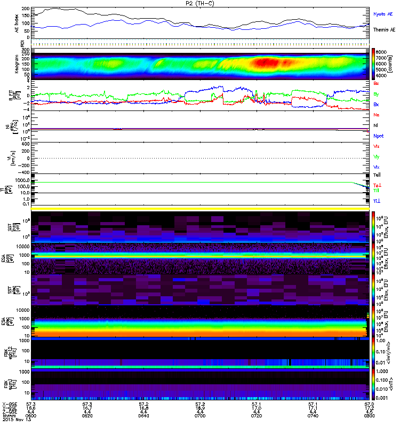
Task: Click the Z-GSE row label
Action: click(10, 412)
